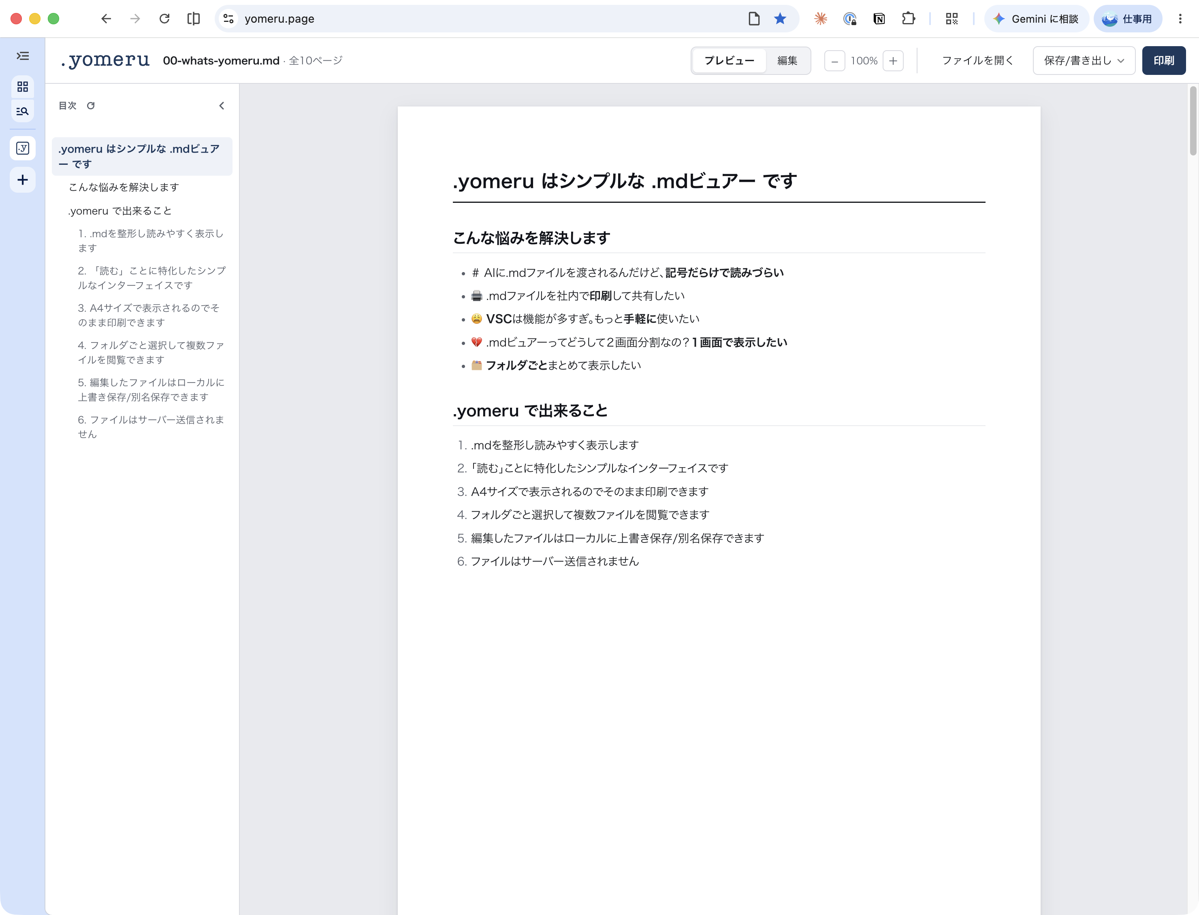1199x915 pixels.
Task: Go back in browser history
Action: pyautogui.click(x=106, y=19)
